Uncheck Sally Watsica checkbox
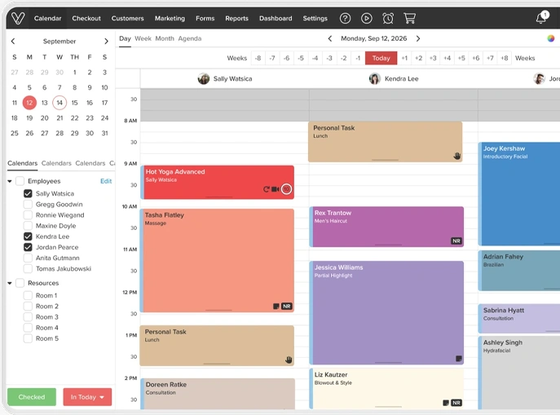 pyautogui.click(x=28, y=193)
